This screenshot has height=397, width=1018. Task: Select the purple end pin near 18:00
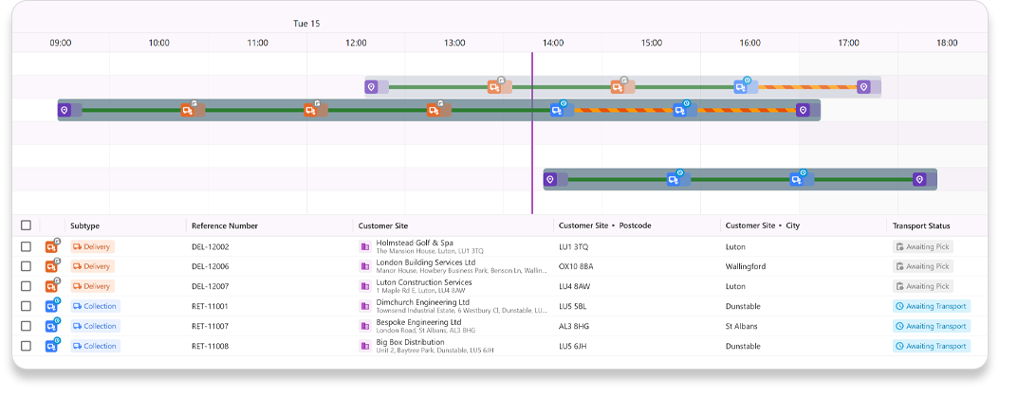click(918, 179)
